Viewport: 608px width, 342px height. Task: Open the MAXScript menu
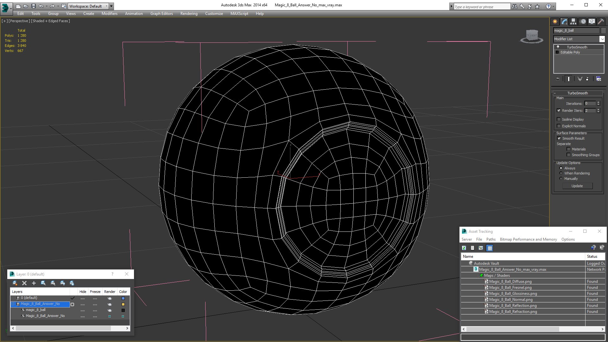click(x=239, y=14)
